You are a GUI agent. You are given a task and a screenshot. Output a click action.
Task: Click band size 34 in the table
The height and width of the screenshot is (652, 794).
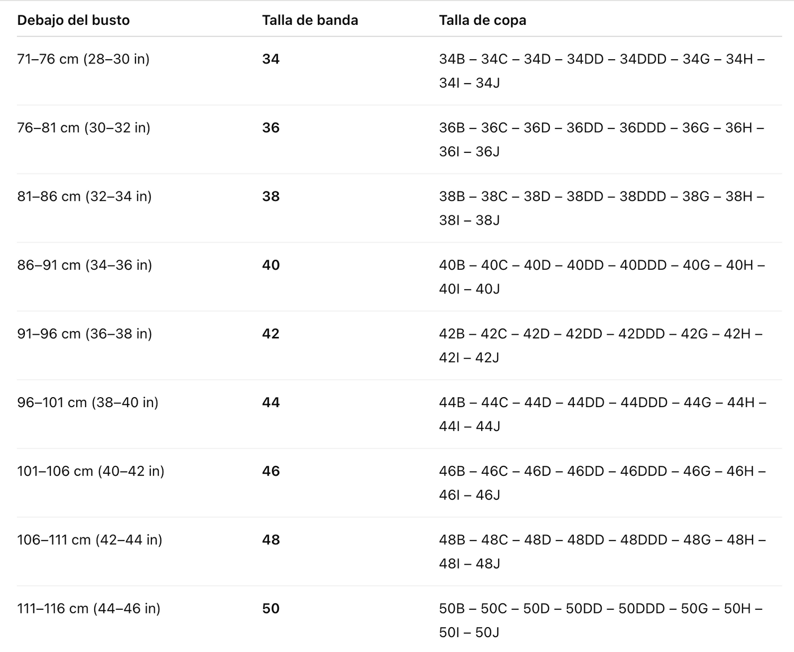[270, 59]
